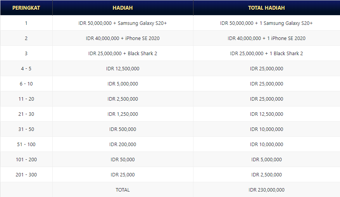340x197 pixels.
Task: Click the 'IDR 2,500,000' prize cell for 11 - 20
Action: pos(123,99)
